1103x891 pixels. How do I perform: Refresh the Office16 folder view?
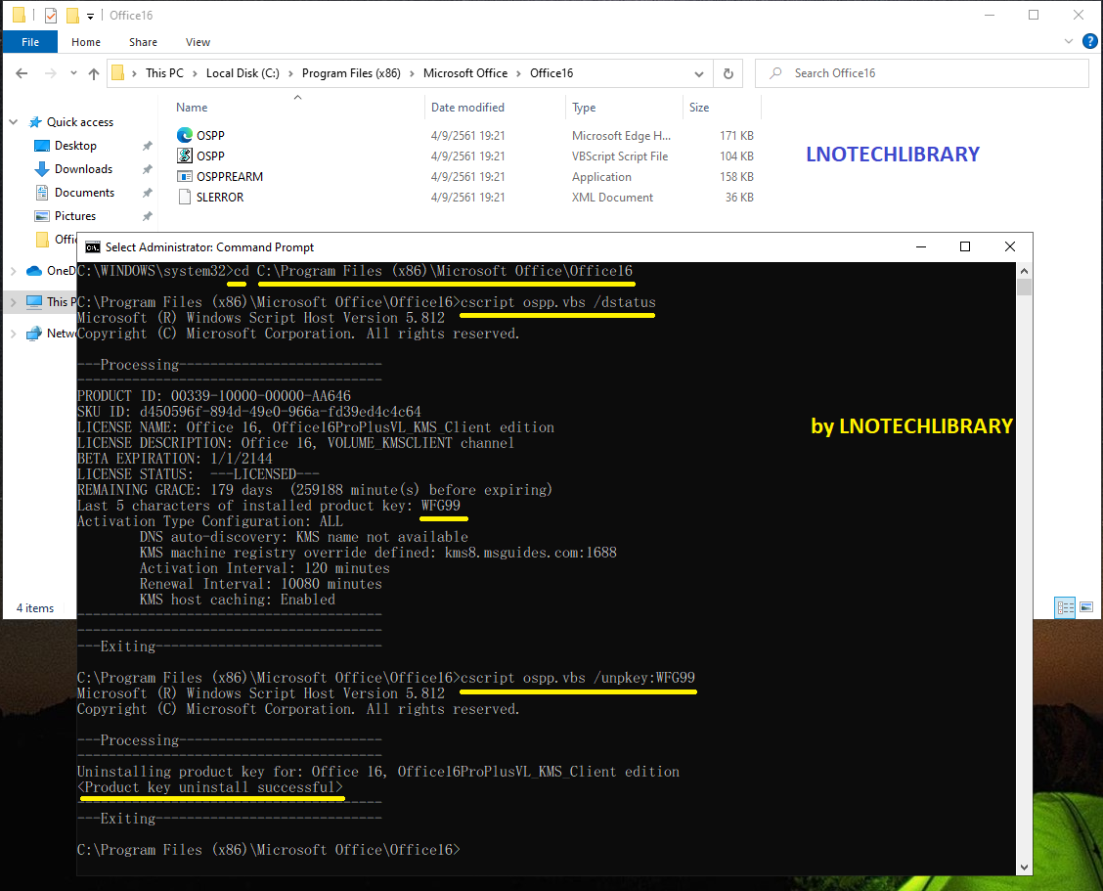(728, 73)
